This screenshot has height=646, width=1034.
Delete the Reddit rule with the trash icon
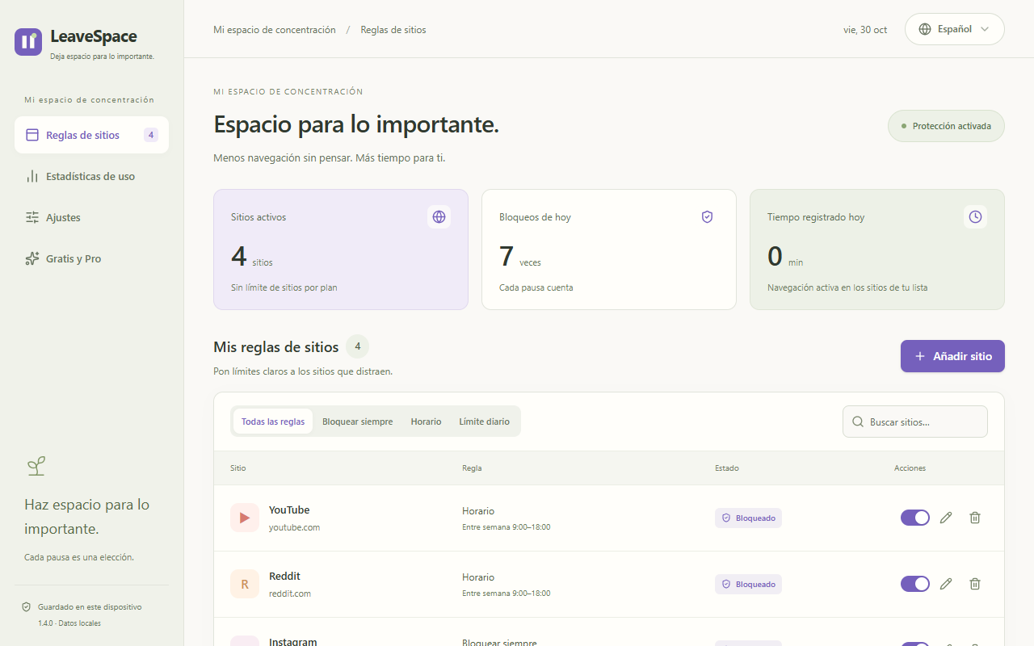(975, 584)
